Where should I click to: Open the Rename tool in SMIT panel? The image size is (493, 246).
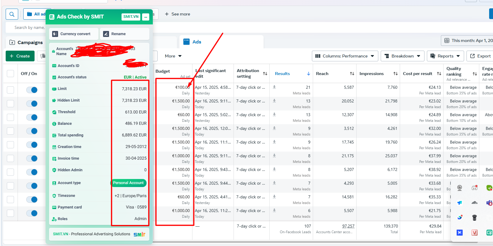click(x=125, y=34)
